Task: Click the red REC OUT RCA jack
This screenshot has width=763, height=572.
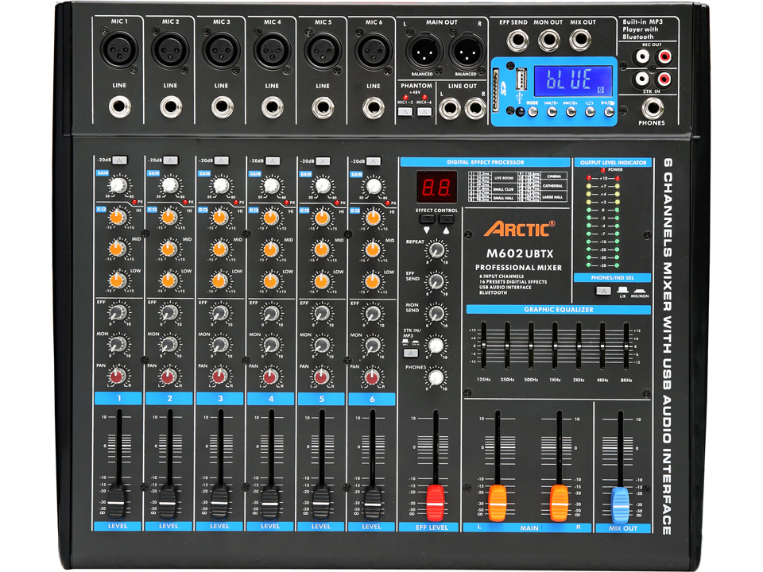Action: click(664, 57)
